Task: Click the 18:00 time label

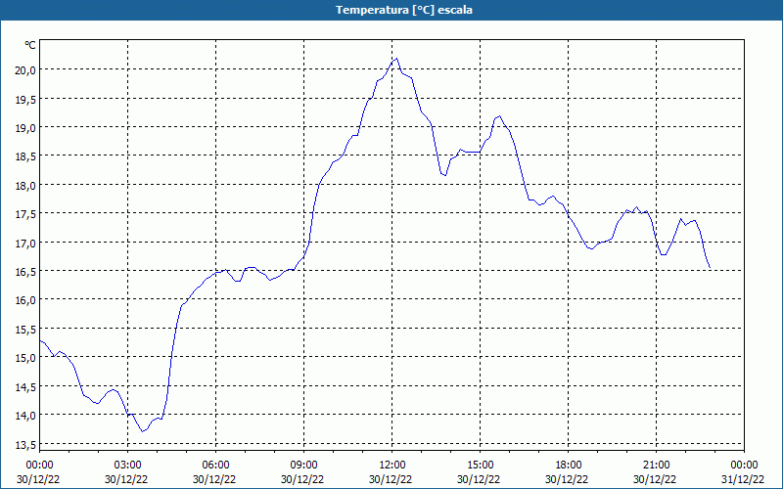Action: (569, 466)
